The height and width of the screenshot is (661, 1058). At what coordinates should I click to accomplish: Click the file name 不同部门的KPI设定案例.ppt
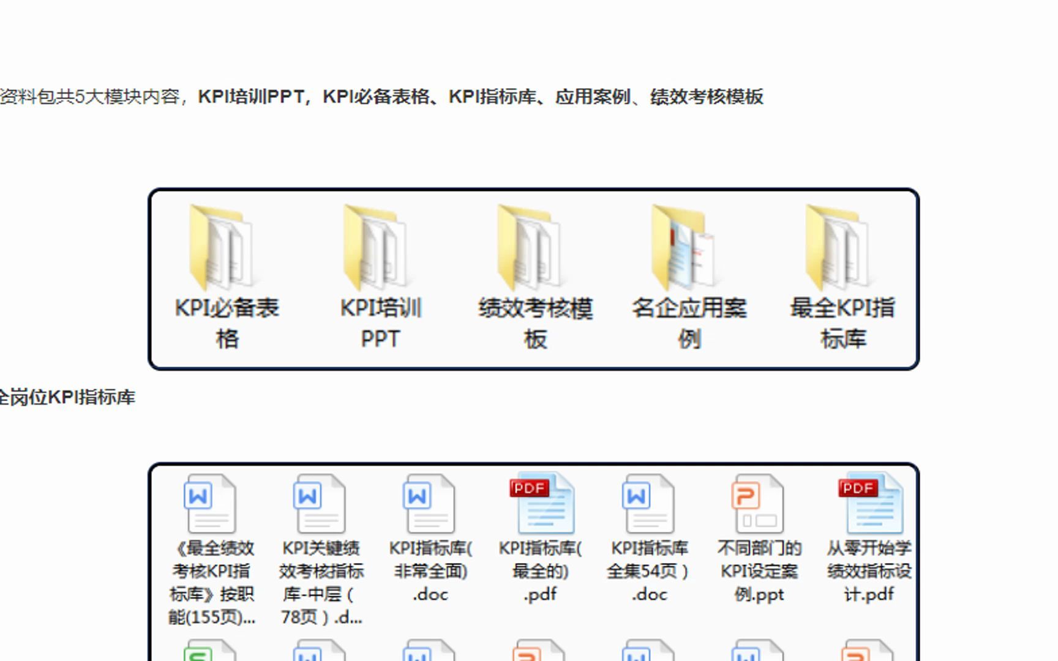[x=759, y=571]
